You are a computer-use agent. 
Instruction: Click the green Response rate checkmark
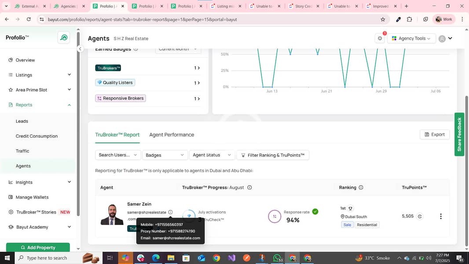pyautogui.click(x=315, y=212)
